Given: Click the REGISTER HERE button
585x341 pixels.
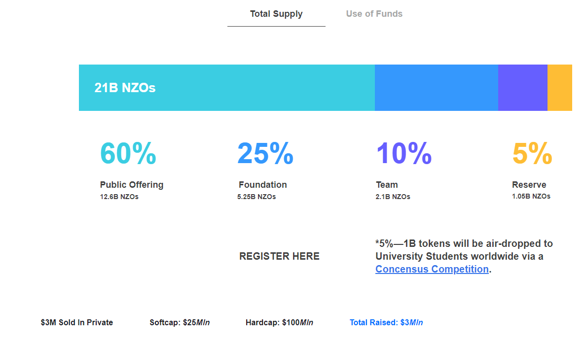Looking at the screenshot, I should [x=279, y=256].
